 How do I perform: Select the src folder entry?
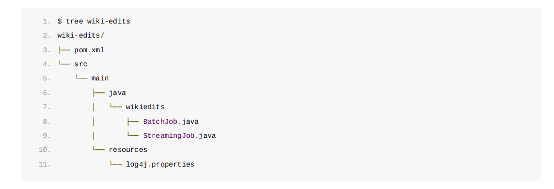click(x=80, y=64)
